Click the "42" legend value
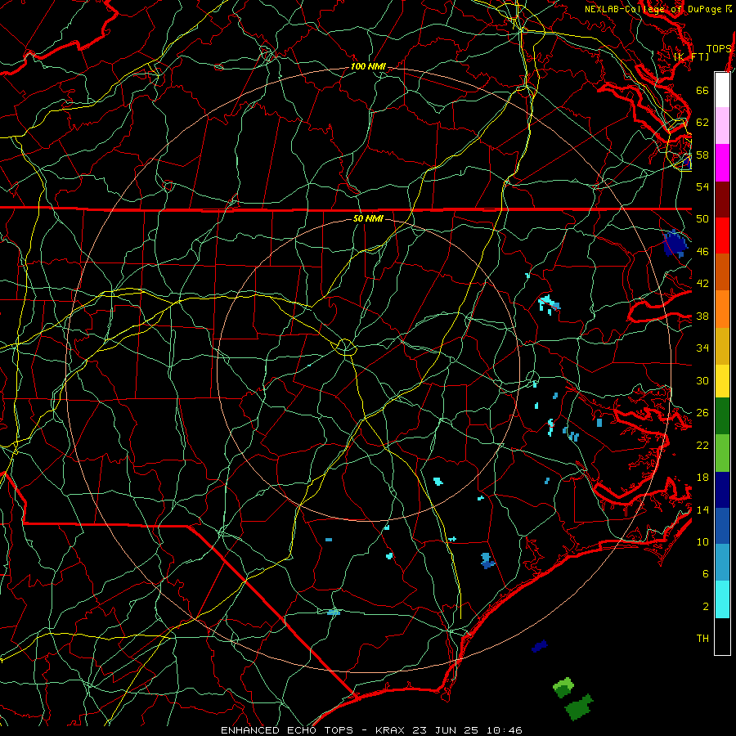This screenshot has width=736, height=736. click(x=702, y=284)
